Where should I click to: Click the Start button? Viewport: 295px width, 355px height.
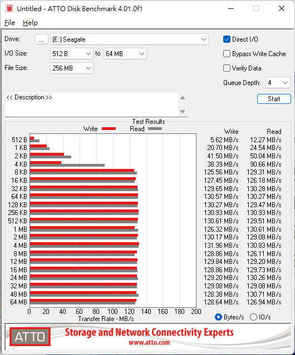pos(274,99)
